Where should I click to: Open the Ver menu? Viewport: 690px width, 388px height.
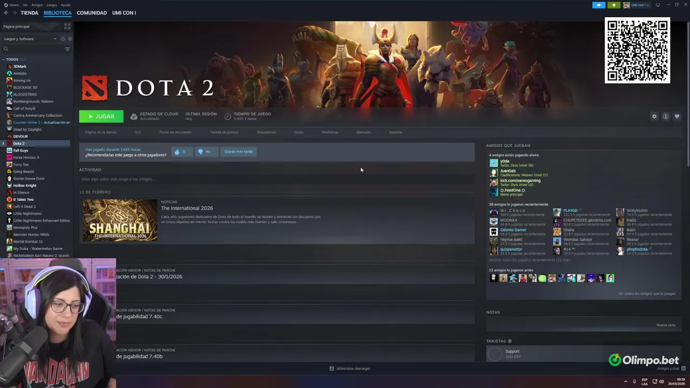click(25, 5)
